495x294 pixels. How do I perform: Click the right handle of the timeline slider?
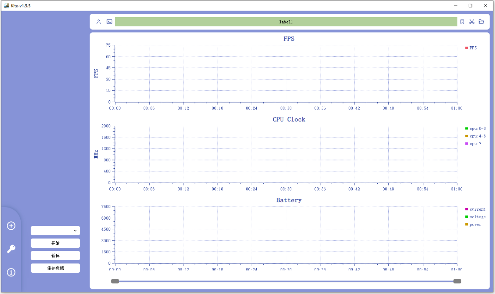click(x=458, y=281)
